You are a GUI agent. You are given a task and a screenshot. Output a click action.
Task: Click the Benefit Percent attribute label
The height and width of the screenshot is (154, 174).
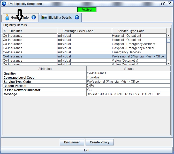point(15,86)
